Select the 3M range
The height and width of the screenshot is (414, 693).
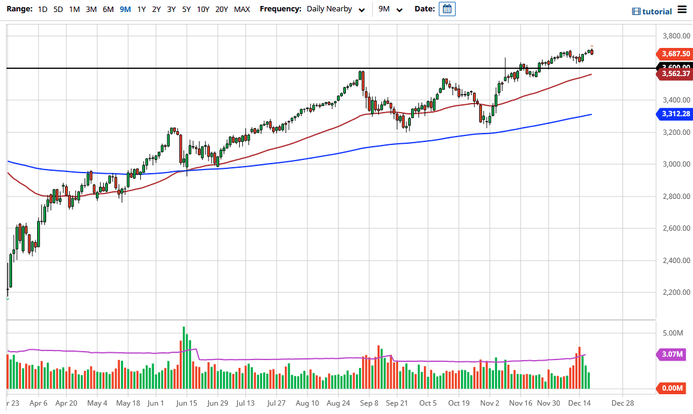[91, 9]
